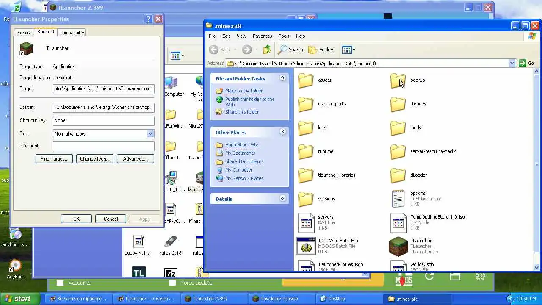Toggle the Accounts checkbox in TLauncher
Image resolution: width=542 pixels, height=305 pixels.
pyautogui.click(x=60, y=283)
